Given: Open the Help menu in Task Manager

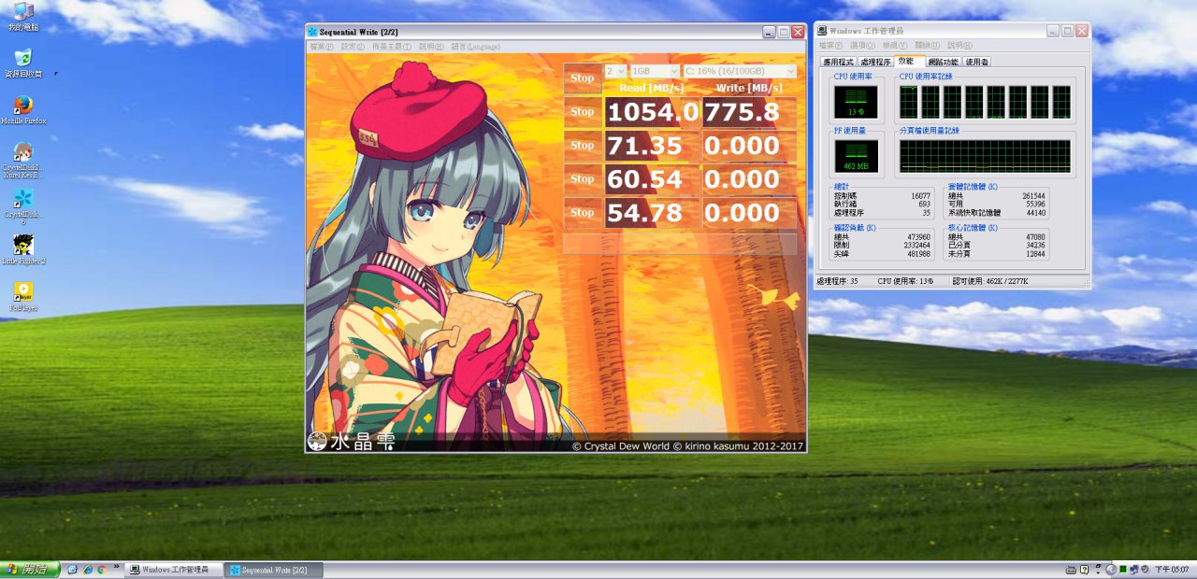Looking at the screenshot, I should tap(959, 45).
